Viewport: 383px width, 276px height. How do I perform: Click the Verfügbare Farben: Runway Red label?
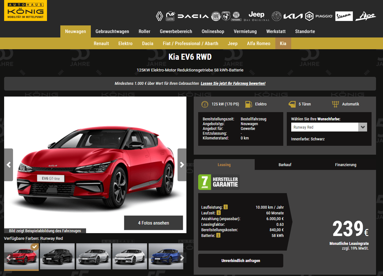click(x=33, y=238)
